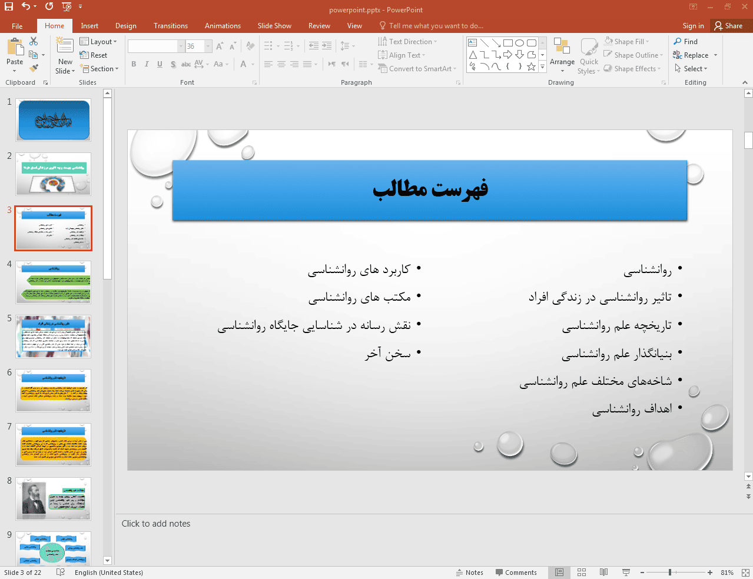Open the Transitions tab

point(171,26)
